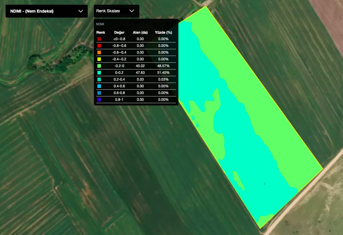Open the NDMI - (Nem Endeksi) index dropdown
Viewport: 343px width, 235px height.
pos(47,11)
